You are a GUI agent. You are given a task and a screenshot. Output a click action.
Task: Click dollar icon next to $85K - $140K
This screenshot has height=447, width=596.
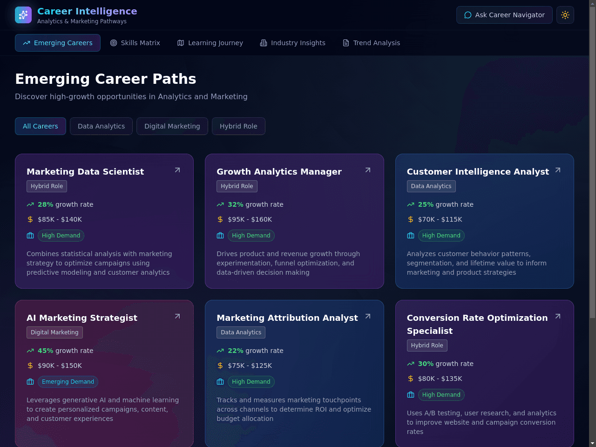point(30,219)
